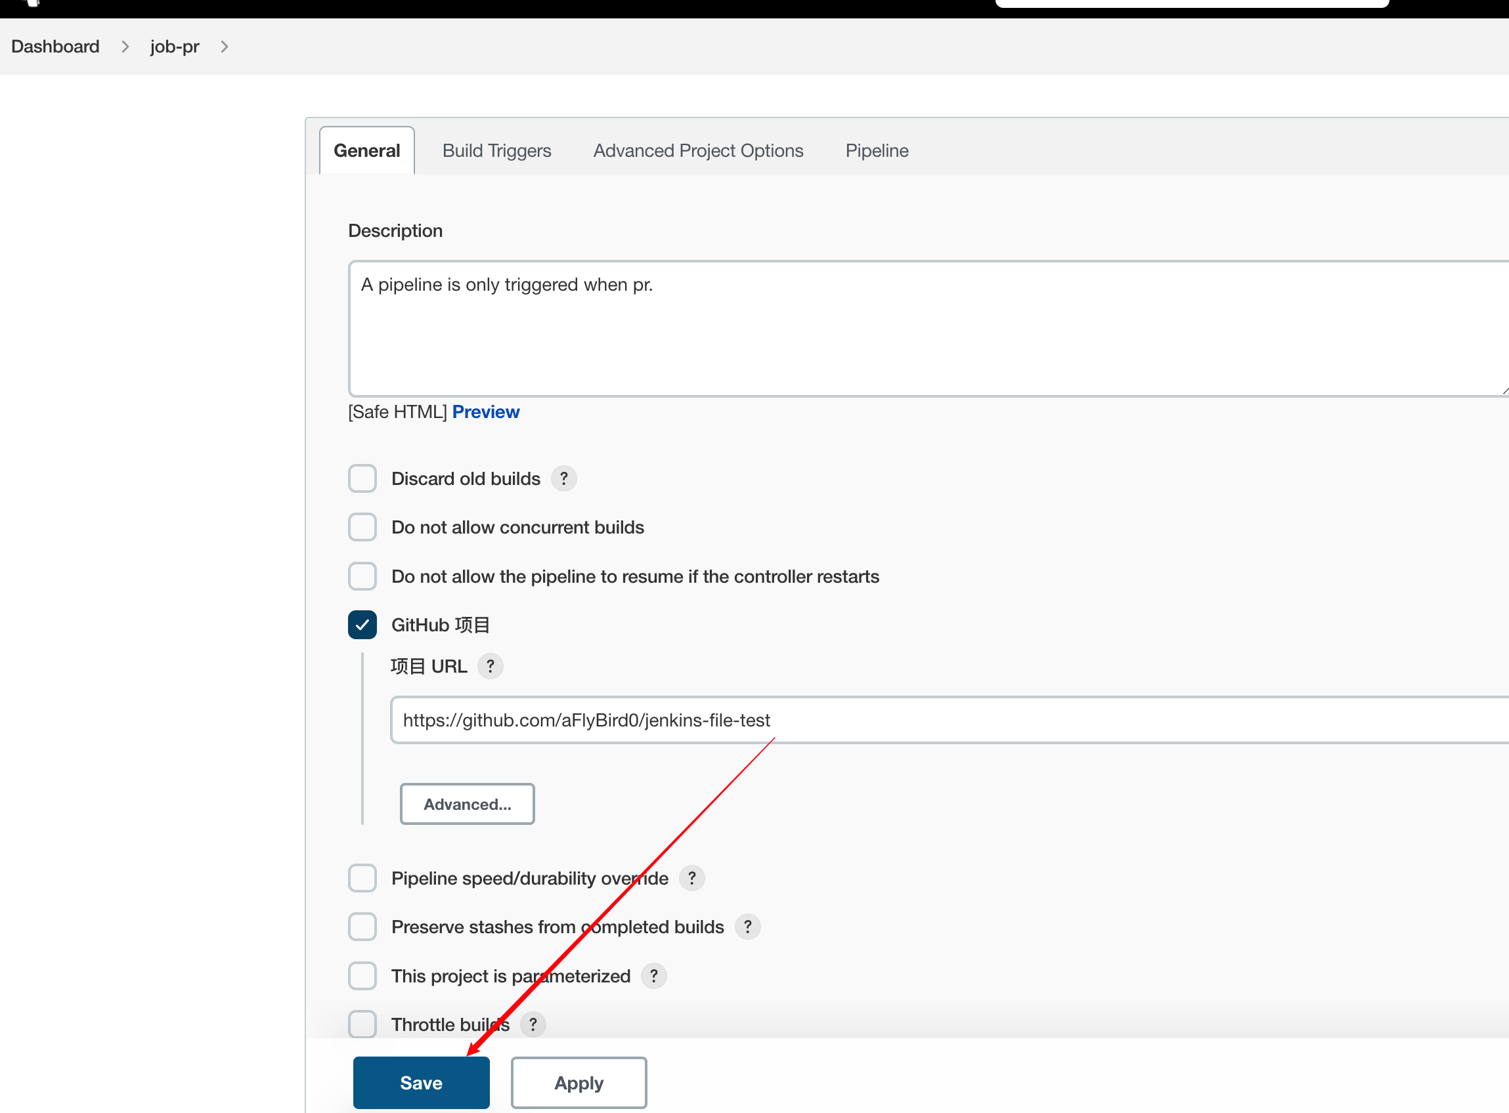Click help icon next to Throttle builds
Screen dimensions: 1509x1113
[x=533, y=1025]
